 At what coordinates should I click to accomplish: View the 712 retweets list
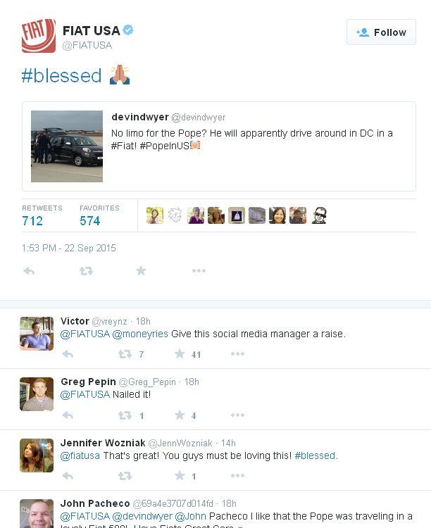[32, 221]
